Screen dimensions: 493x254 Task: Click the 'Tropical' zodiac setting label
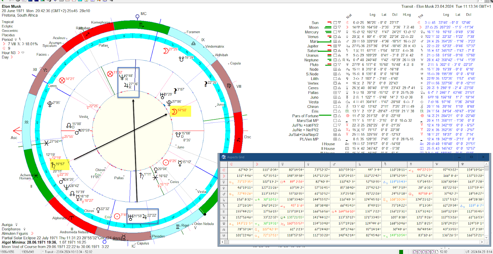click(x=8, y=22)
